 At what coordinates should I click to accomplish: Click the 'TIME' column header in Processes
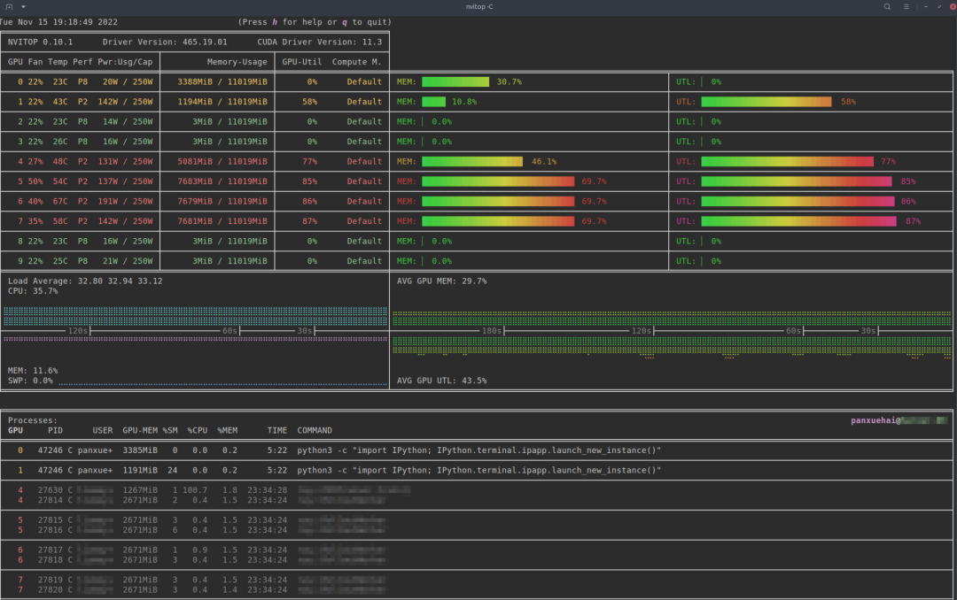(x=277, y=430)
